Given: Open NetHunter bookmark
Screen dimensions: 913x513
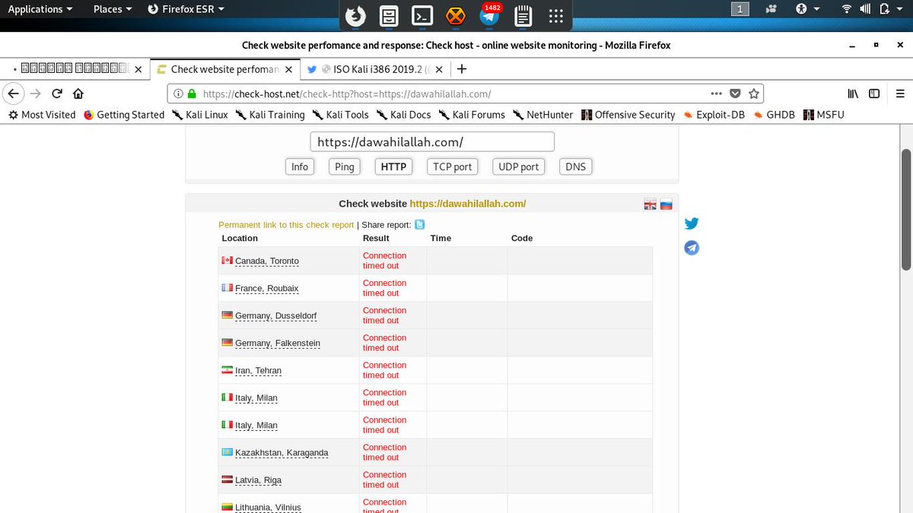Looking at the screenshot, I should (544, 115).
